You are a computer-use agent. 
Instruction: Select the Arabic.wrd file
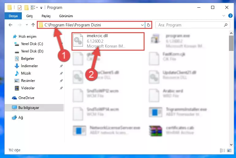[x=166, y=95]
